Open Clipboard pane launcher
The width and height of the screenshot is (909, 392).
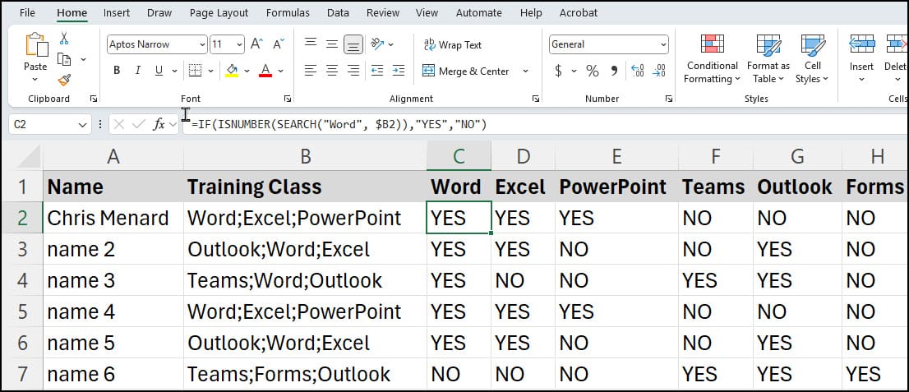click(94, 99)
